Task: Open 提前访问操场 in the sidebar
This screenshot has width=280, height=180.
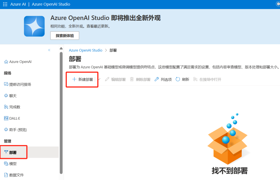Action: 20,84
